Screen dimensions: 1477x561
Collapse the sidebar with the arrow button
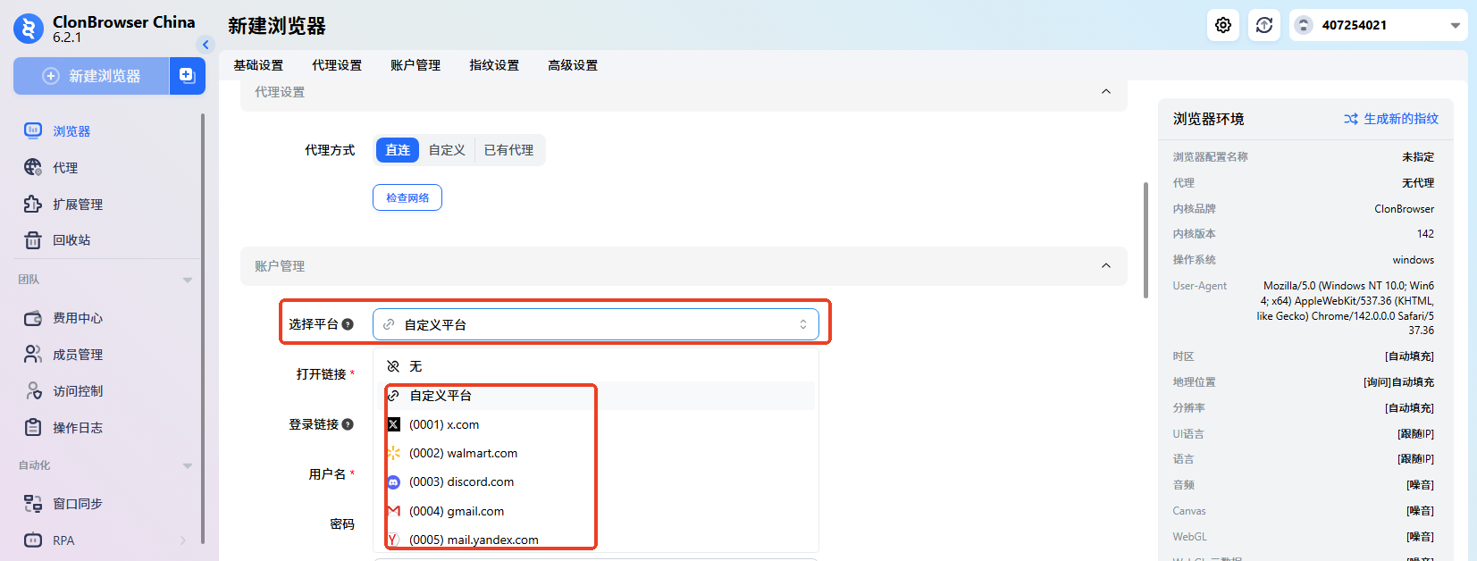click(206, 45)
